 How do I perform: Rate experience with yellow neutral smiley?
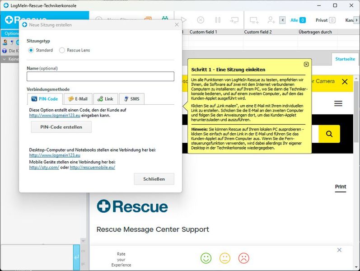(x=225, y=258)
